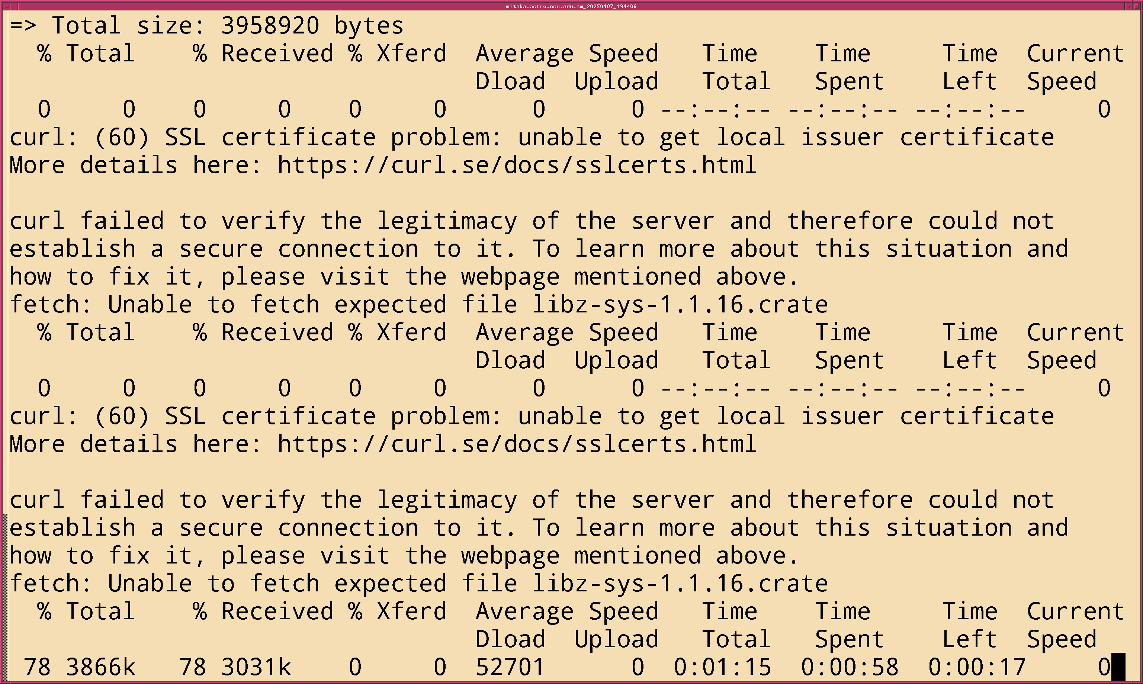Click the 0:01:15 total time value
Viewport: 1143px width, 684px height.
click(722, 667)
